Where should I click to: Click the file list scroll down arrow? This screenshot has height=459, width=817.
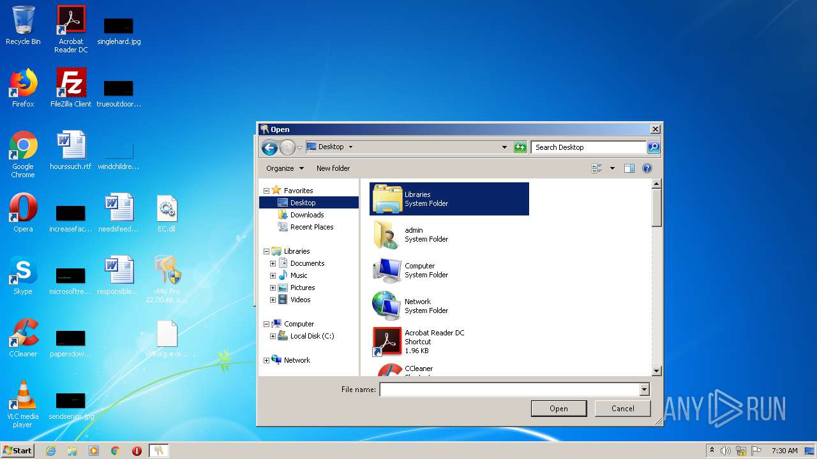(x=656, y=370)
